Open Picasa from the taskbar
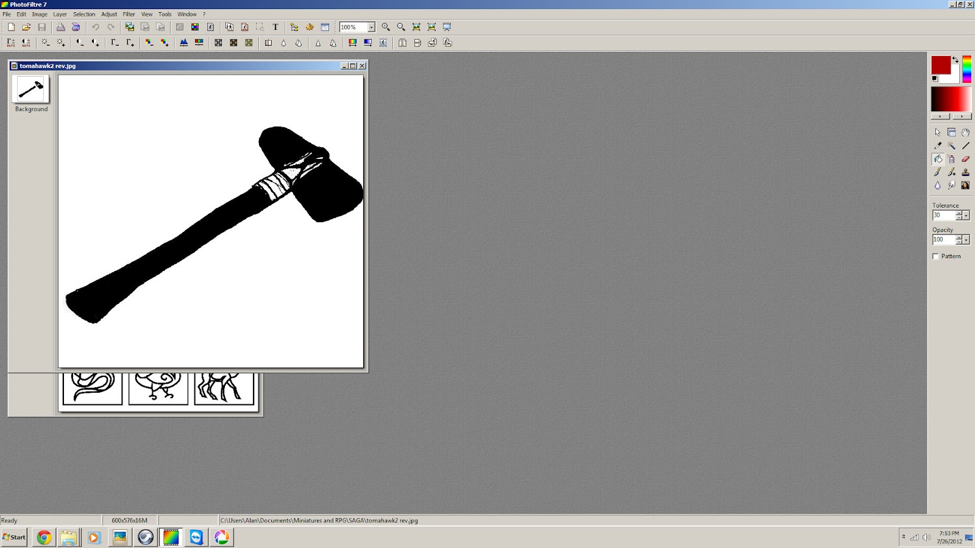 [x=222, y=537]
